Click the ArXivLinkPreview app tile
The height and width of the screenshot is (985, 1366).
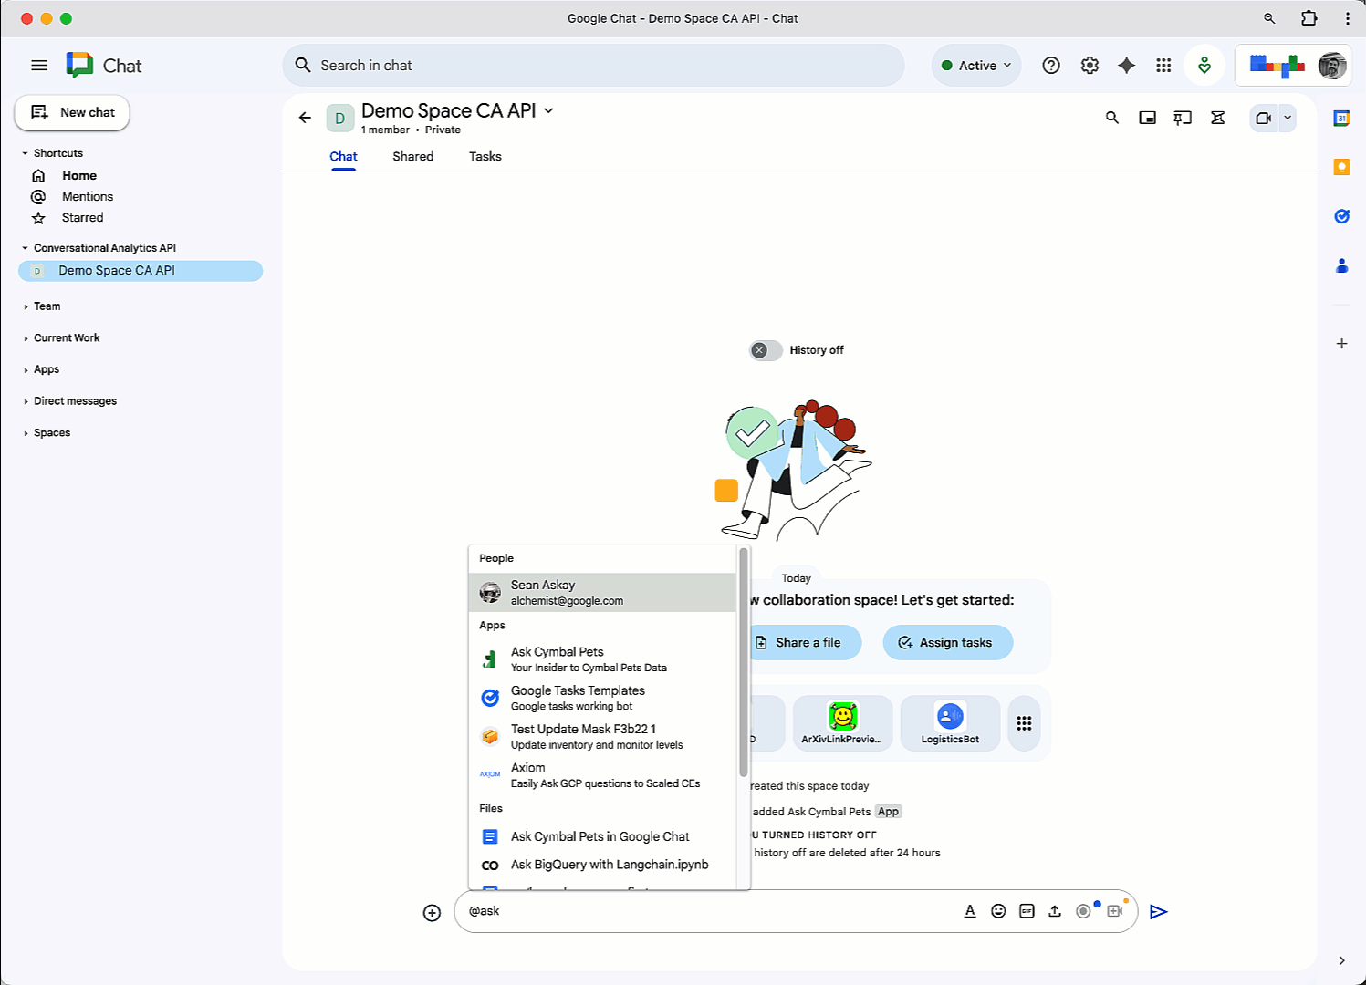pyautogui.click(x=842, y=723)
